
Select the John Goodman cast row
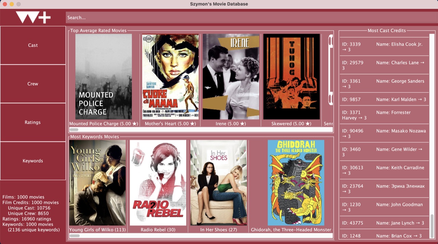tap(384, 207)
